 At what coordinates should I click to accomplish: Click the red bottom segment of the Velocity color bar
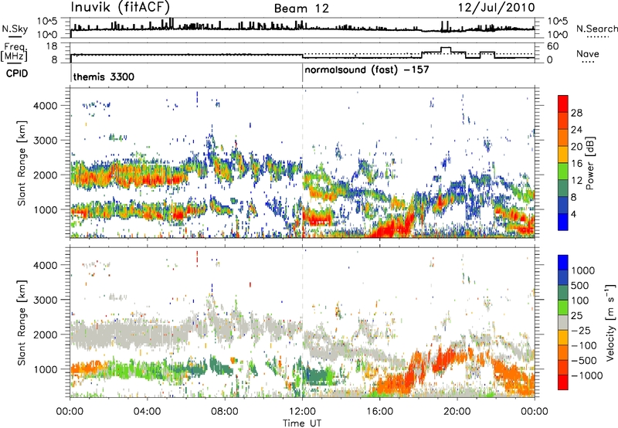563,382
